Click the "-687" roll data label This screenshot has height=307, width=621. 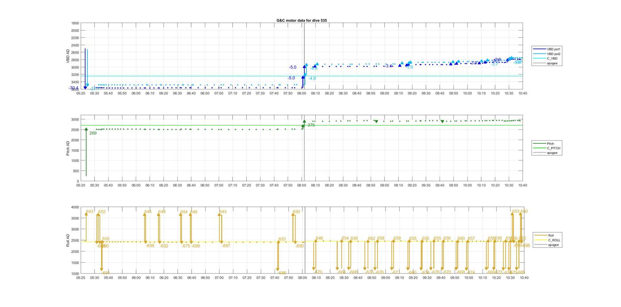click(226, 246)
